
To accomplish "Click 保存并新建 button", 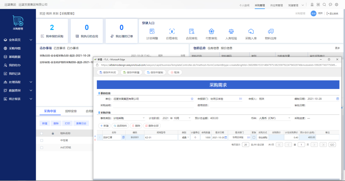I will (131, 72).
